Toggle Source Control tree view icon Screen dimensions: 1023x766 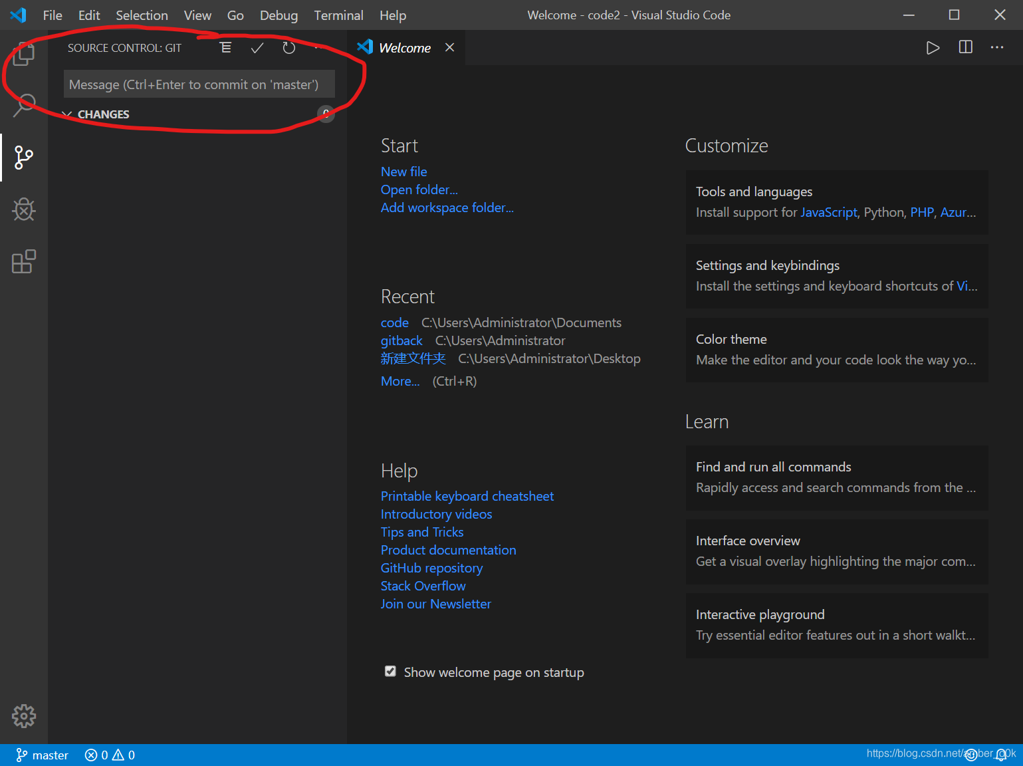(226, 48)
